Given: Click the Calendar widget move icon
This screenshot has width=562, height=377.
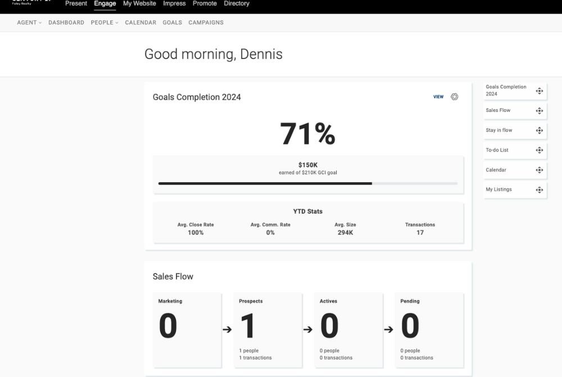Looking at the screenshot, I should click(x=539, y=170).
